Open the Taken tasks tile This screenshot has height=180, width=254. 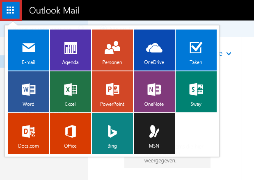click(x=196, y=50)
